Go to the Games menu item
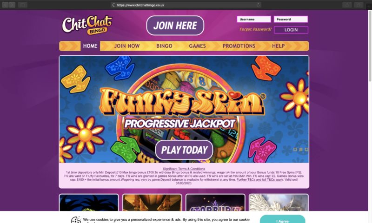 pyautogui.click(x=197, y=46)
